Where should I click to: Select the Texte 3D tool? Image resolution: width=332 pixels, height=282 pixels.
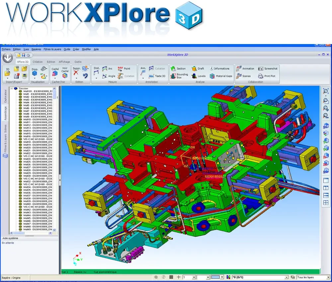pyautogui.click(x=157, y=76)
